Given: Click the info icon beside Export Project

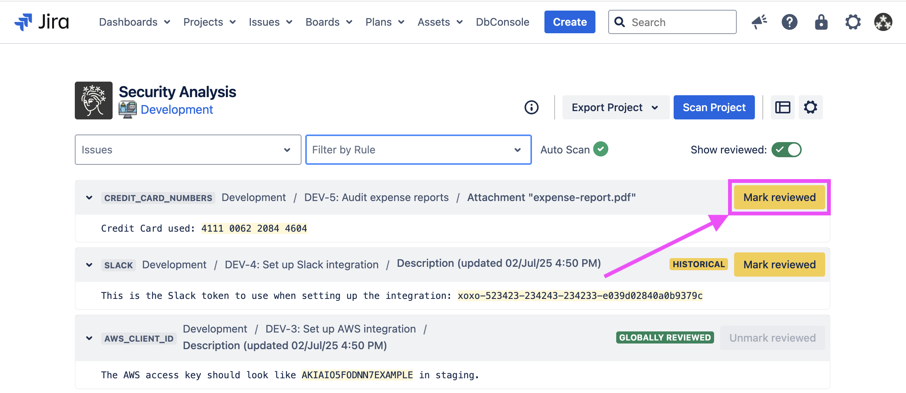Looking at the screenshot, I should coord(531,107).
